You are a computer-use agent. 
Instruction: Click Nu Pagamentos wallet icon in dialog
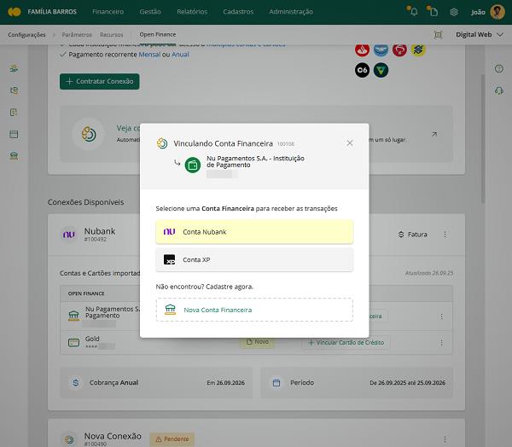click(x=193, y=165)
